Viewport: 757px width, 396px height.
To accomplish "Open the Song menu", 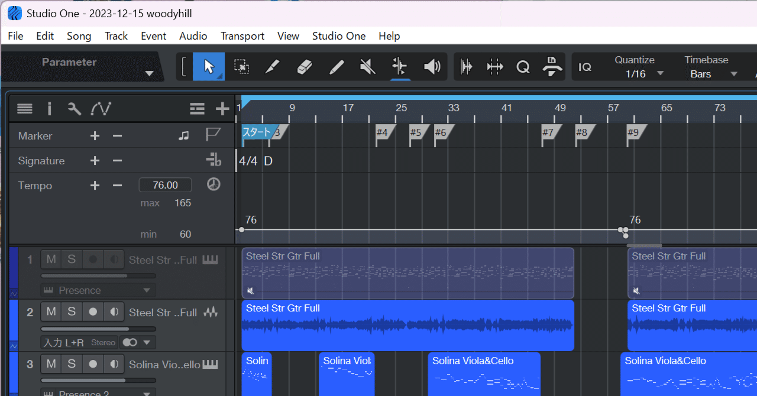I will 79,36.
